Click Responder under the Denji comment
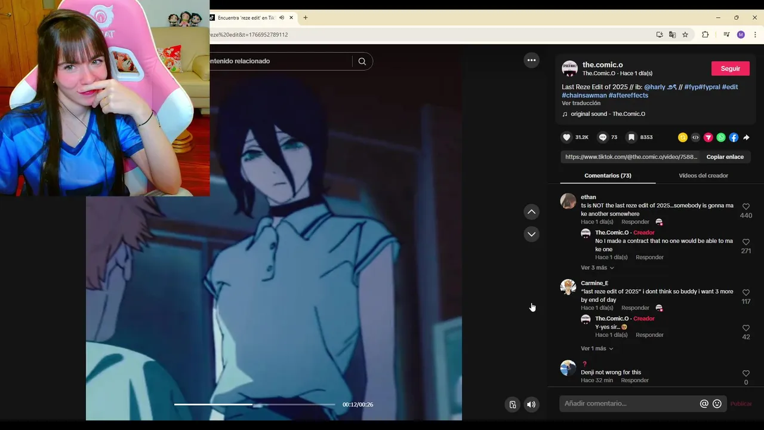 [634, 380]
